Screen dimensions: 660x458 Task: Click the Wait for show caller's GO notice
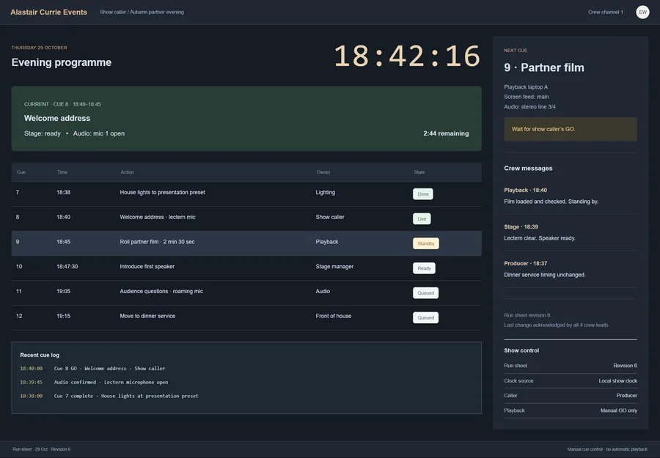[571, 129]
